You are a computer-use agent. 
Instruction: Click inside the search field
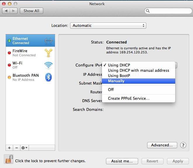[168, 11]
